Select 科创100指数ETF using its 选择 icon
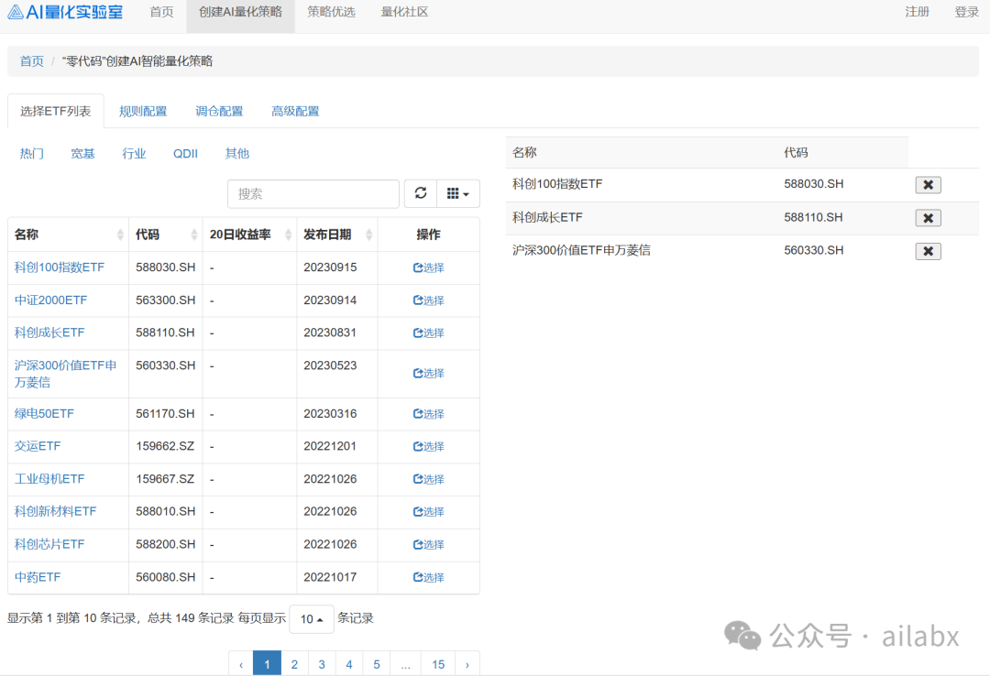This screenshot has width=990, height=676. (x=428, y=267)
